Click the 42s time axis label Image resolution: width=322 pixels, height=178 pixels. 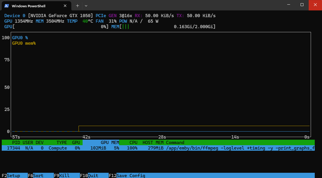(86, 137)
